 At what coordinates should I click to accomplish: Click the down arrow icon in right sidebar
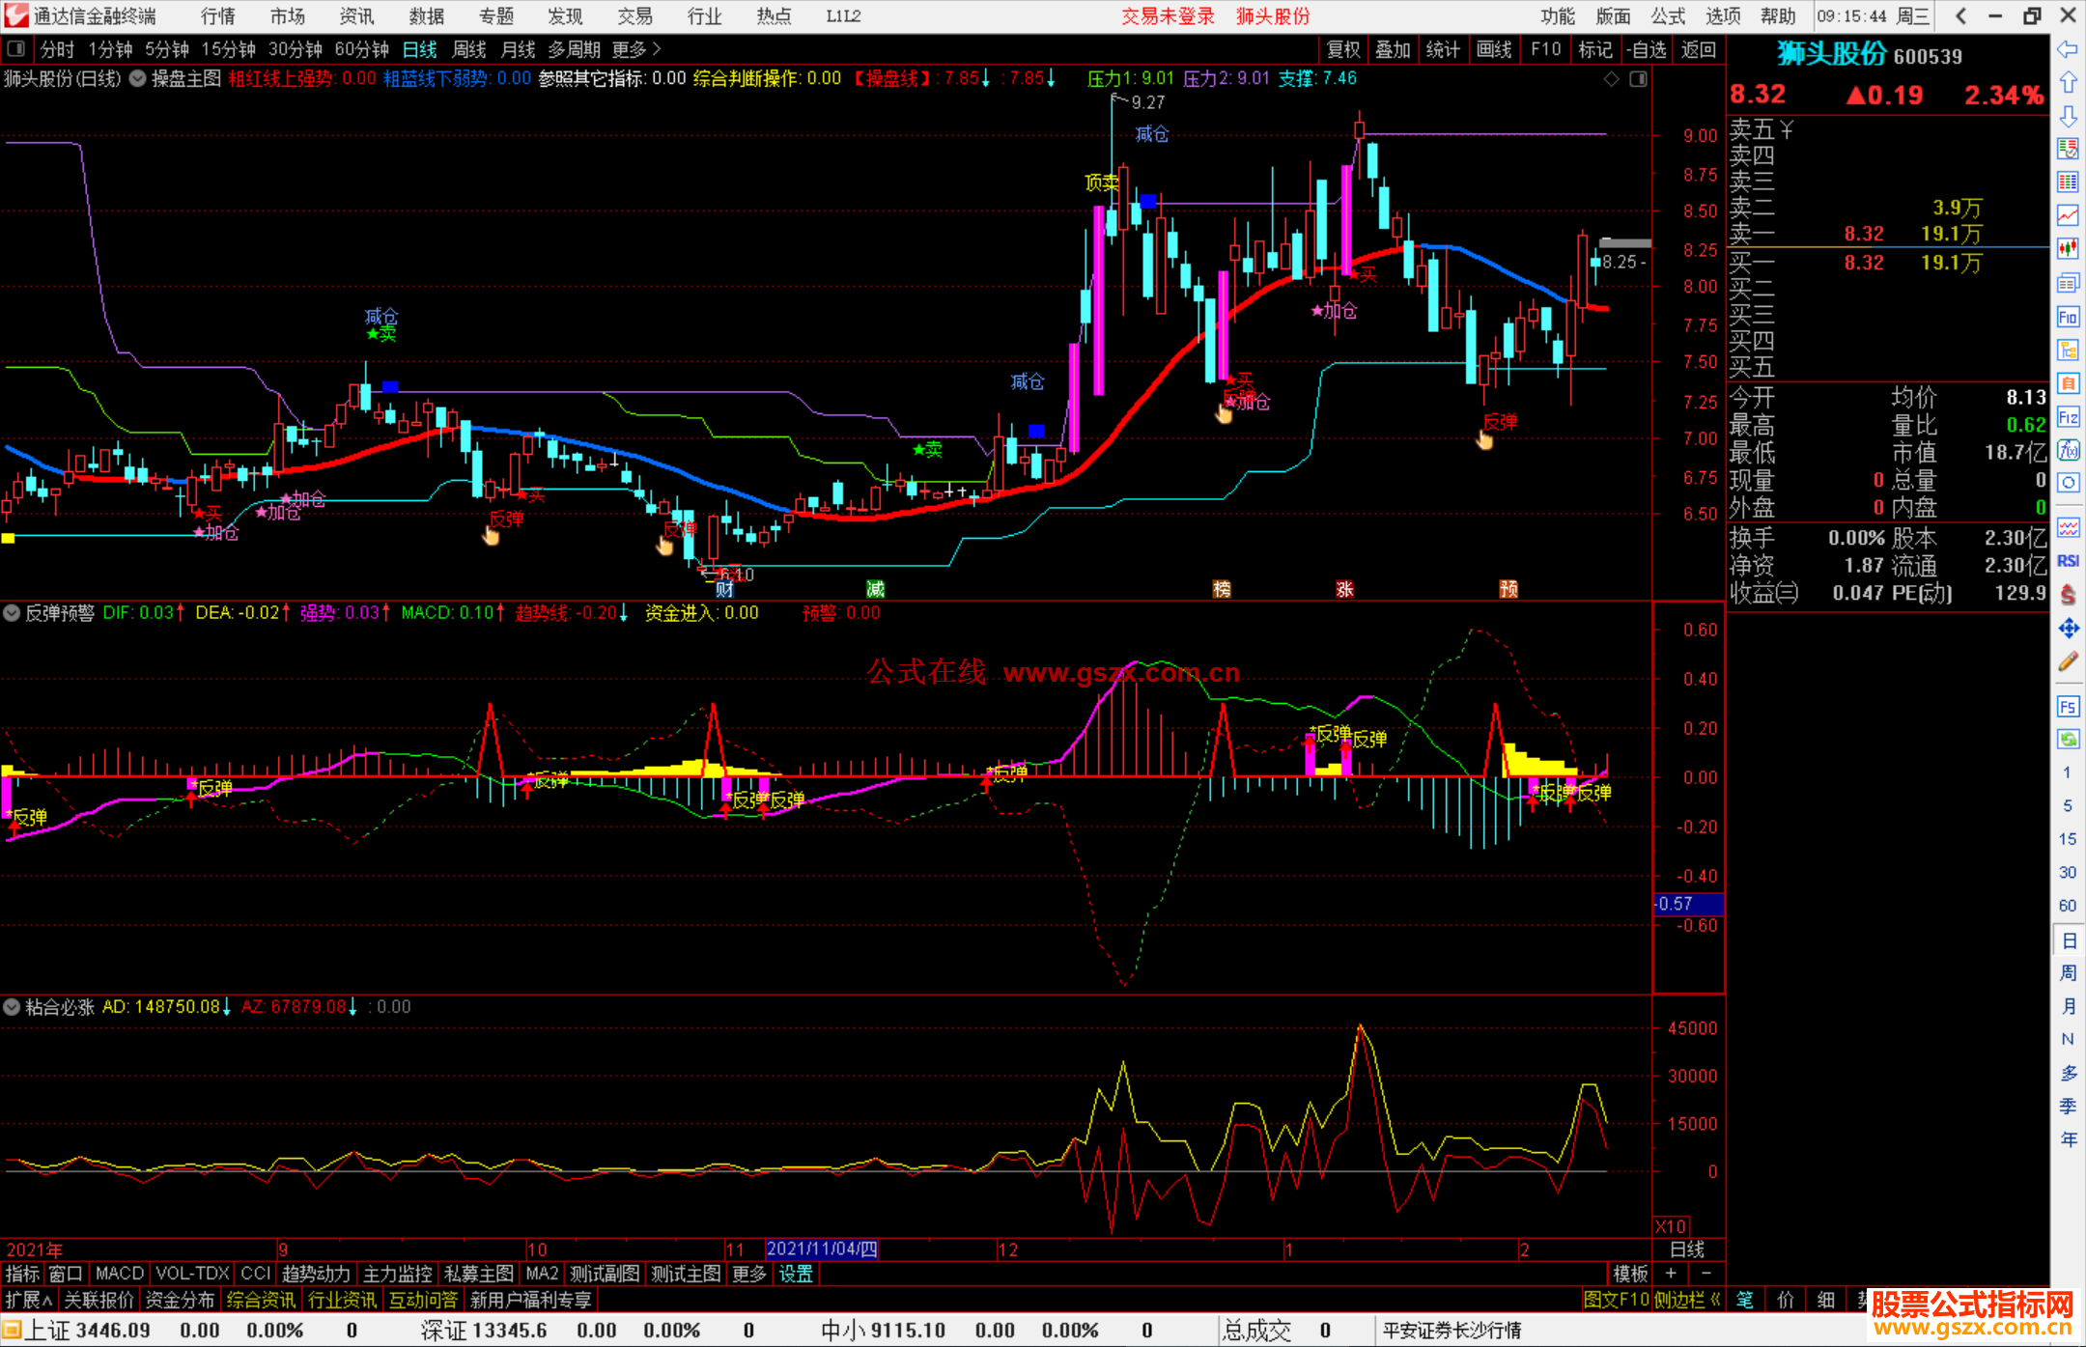click(x=2068, y=116)
